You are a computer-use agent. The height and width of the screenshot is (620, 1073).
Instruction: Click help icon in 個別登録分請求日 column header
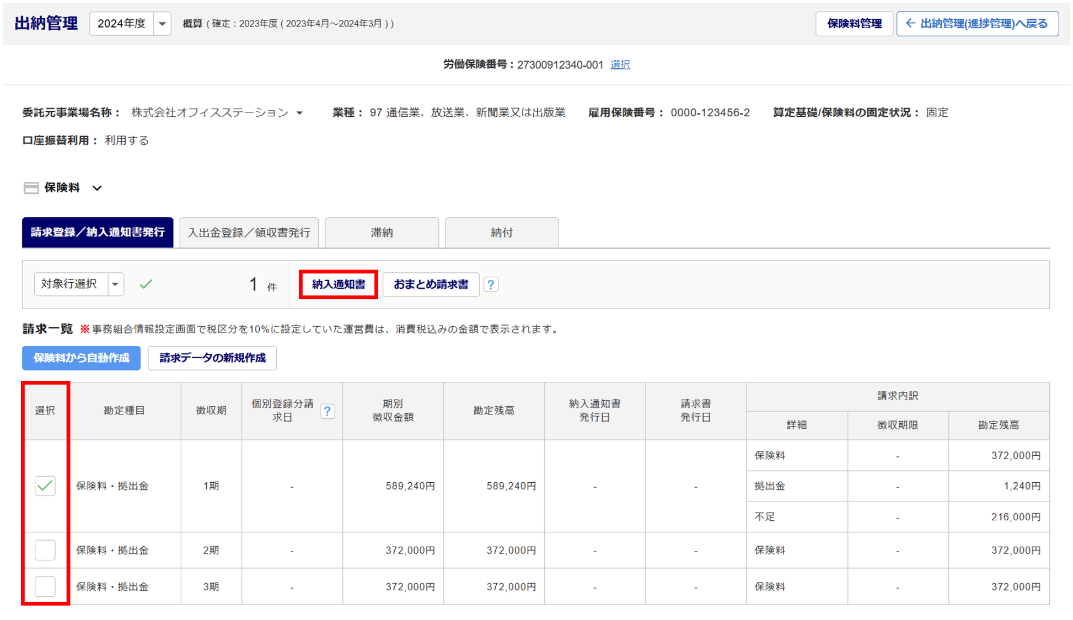[327, 411]
